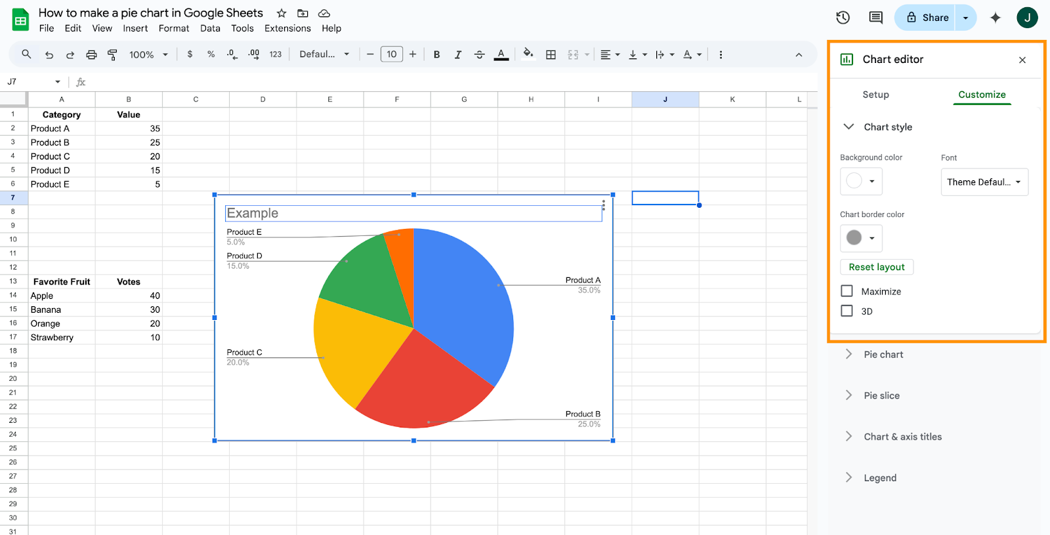
Task: Open the borders tool
Action: click(x=551, y=54)
